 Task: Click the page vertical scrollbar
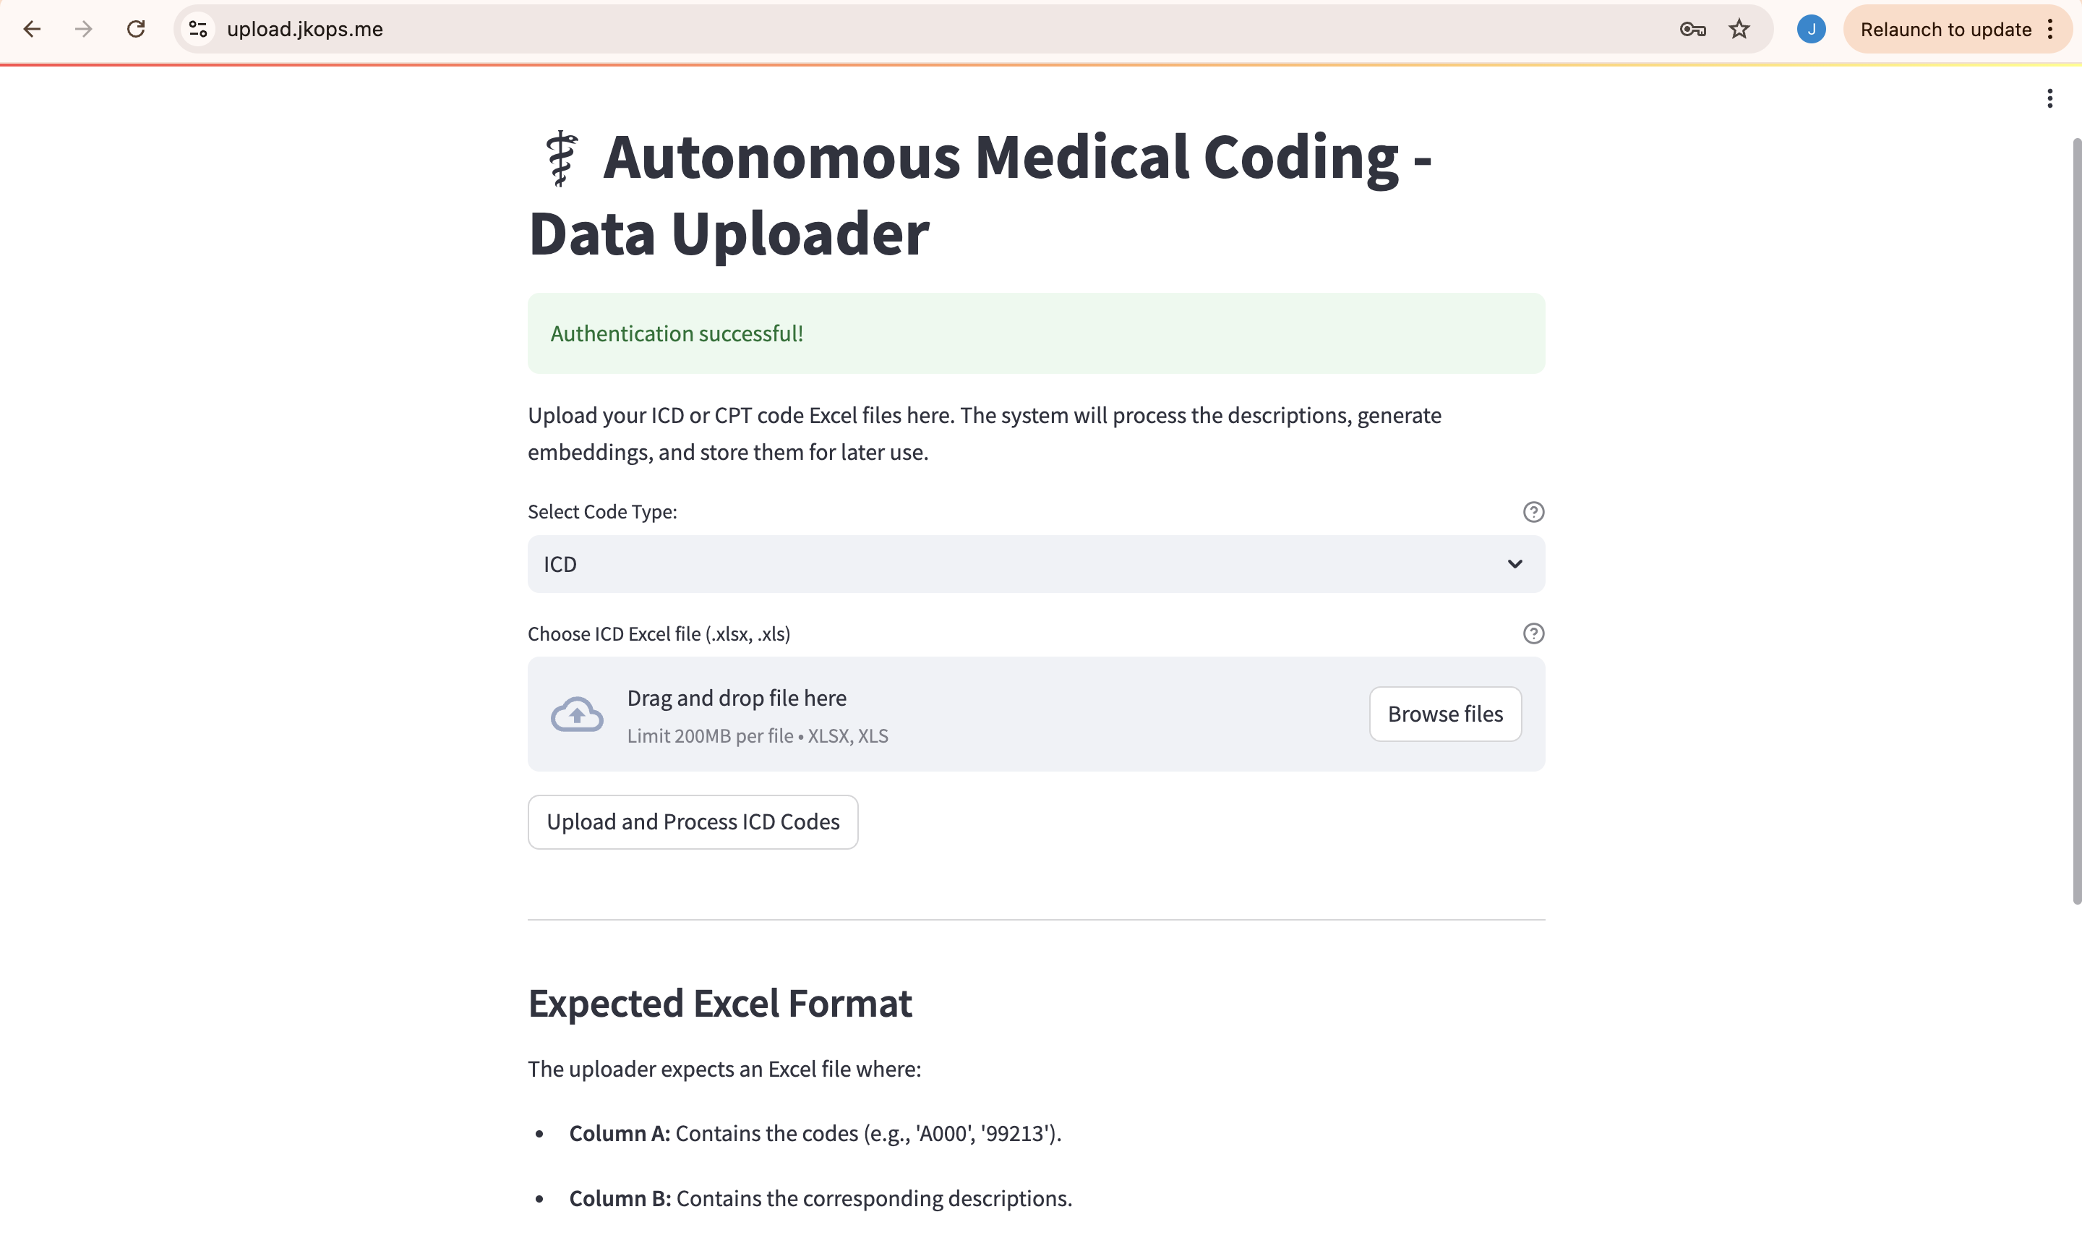click(x=2076, y=521)
